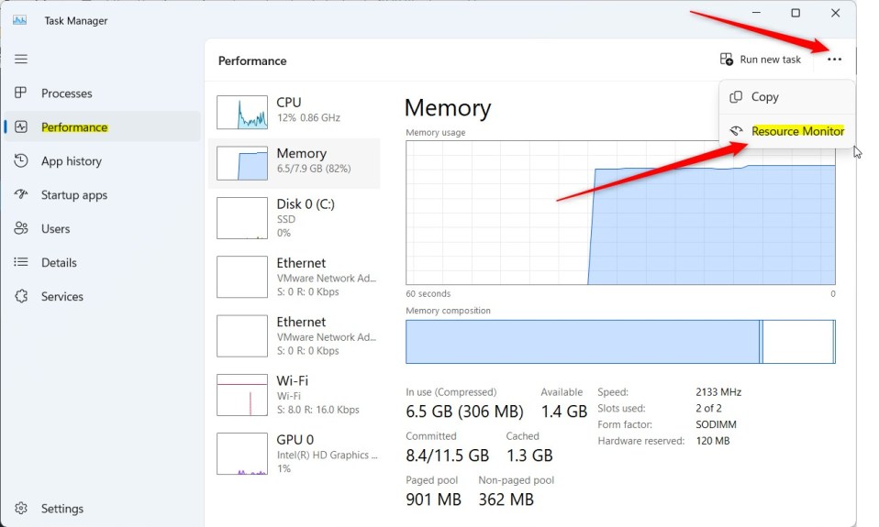Click the Memory composition bar
The width and height of the screenshot is (879, 527).
pyautogui.click(x=620, y=341)
